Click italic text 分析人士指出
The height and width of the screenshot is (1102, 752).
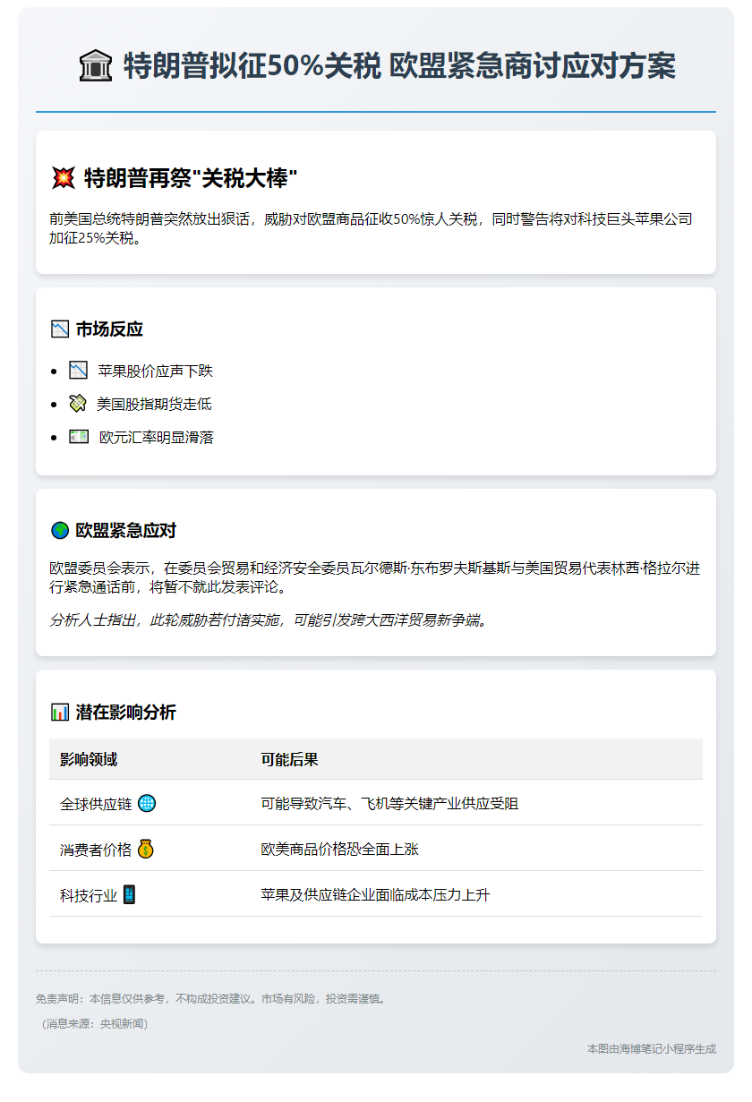(270, 620)
